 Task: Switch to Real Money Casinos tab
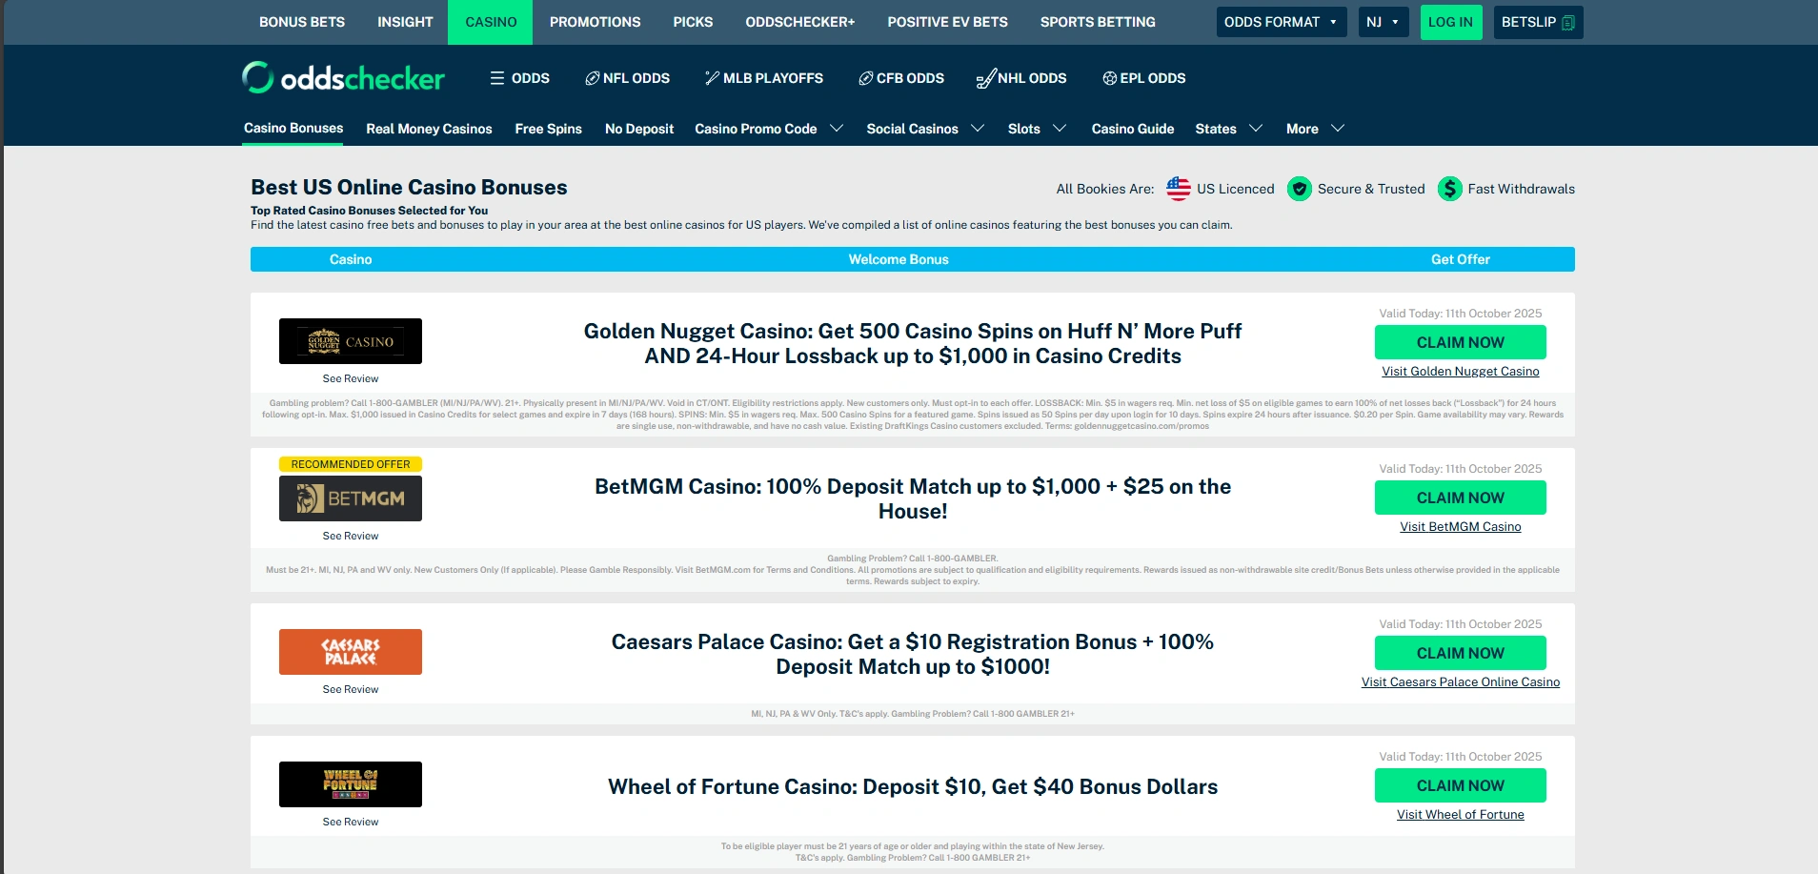click(429, 129)
